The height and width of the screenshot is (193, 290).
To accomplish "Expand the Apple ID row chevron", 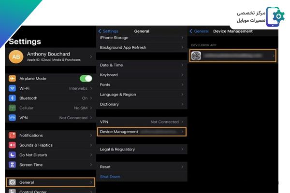I will (91, 57).
